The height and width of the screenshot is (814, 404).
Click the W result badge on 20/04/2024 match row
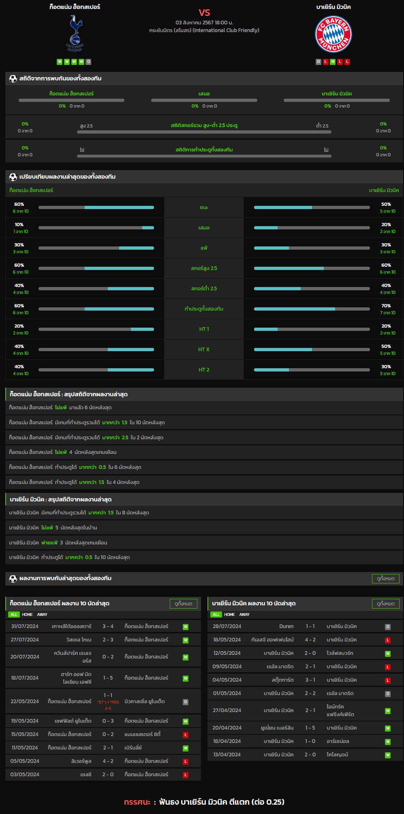click(x=388, y=728)
